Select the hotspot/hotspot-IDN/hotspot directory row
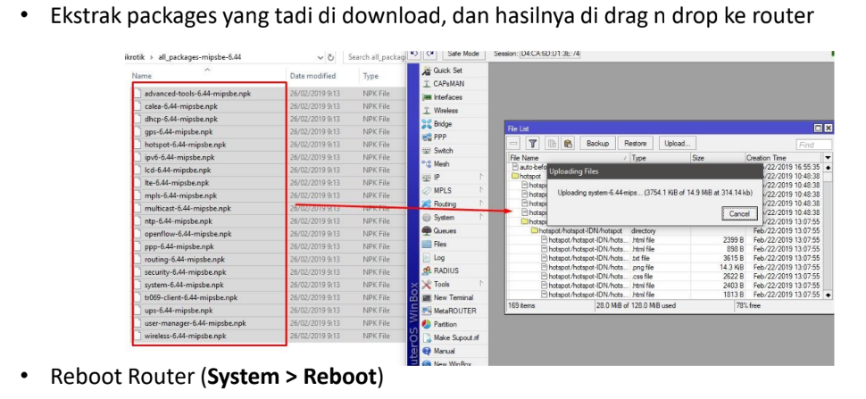 click(x=665, y=230)
